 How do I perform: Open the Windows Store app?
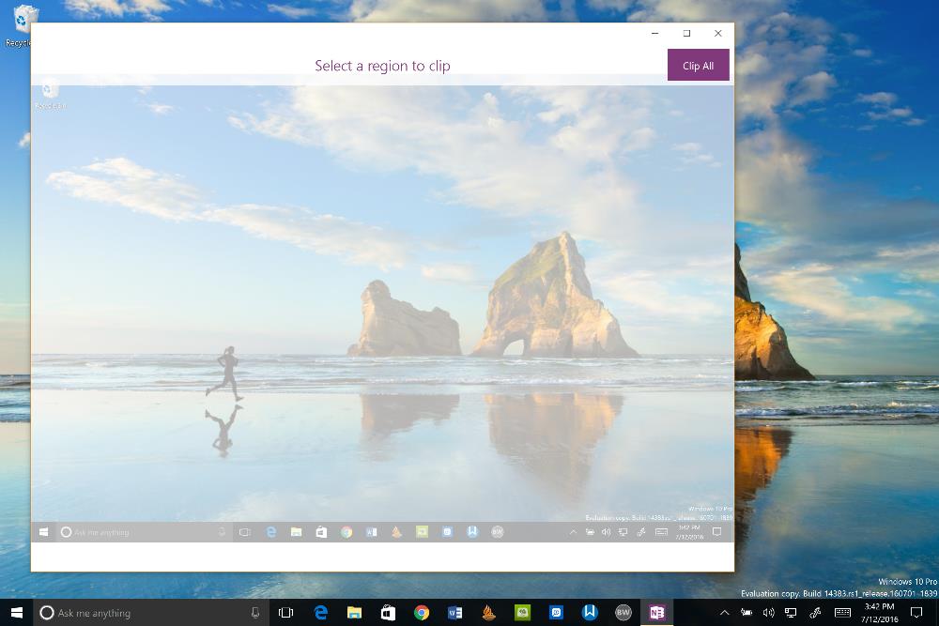[x=387, y=612]
